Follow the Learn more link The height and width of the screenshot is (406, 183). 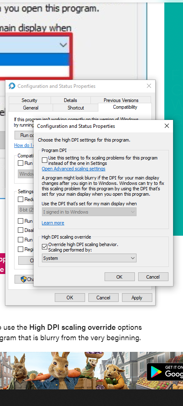tap(53, 223)
